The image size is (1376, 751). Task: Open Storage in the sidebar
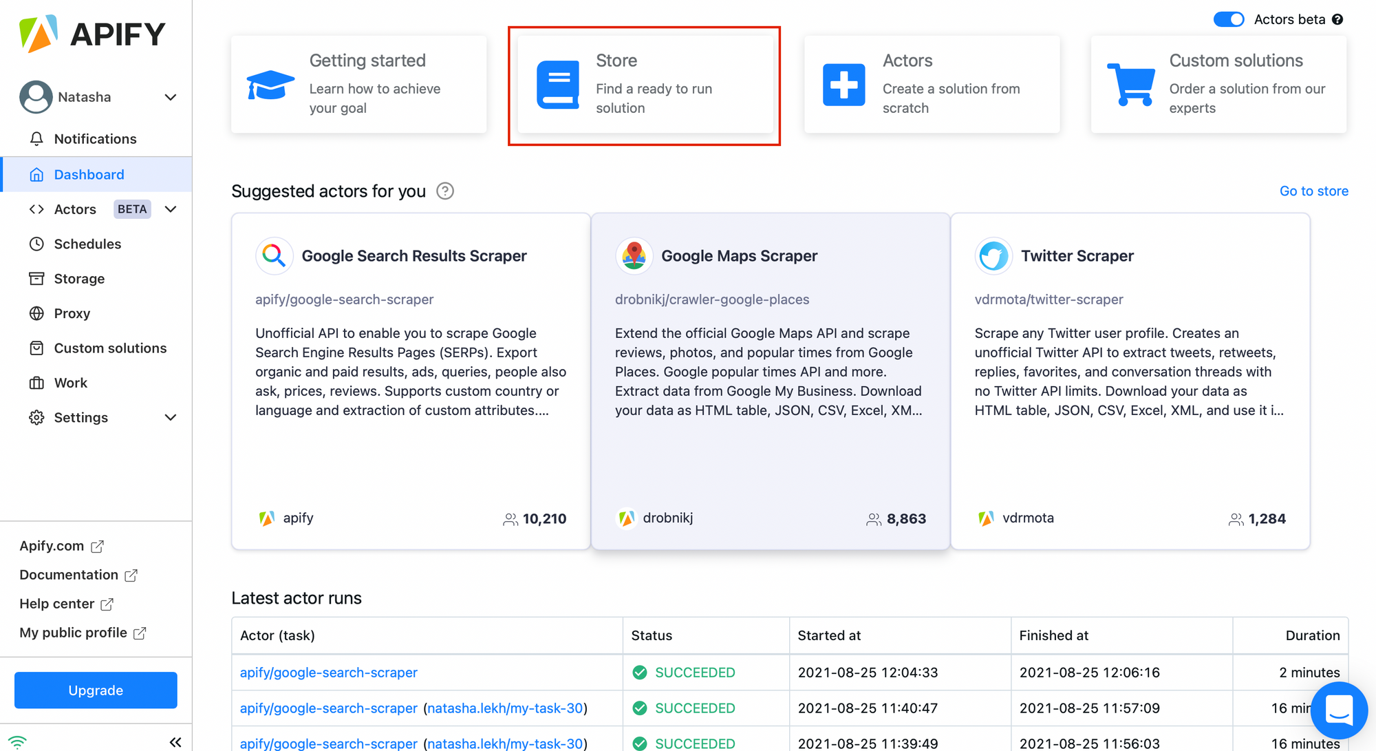[x=79, y=279]
